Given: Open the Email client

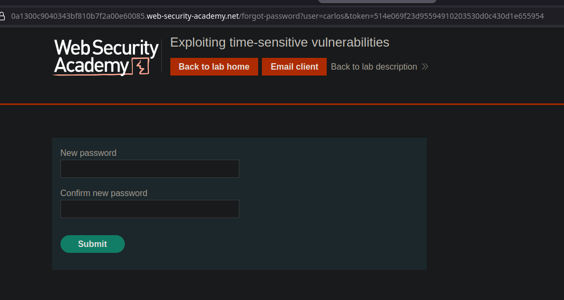Looking at the screenshot, I should (x=294, y=67).
